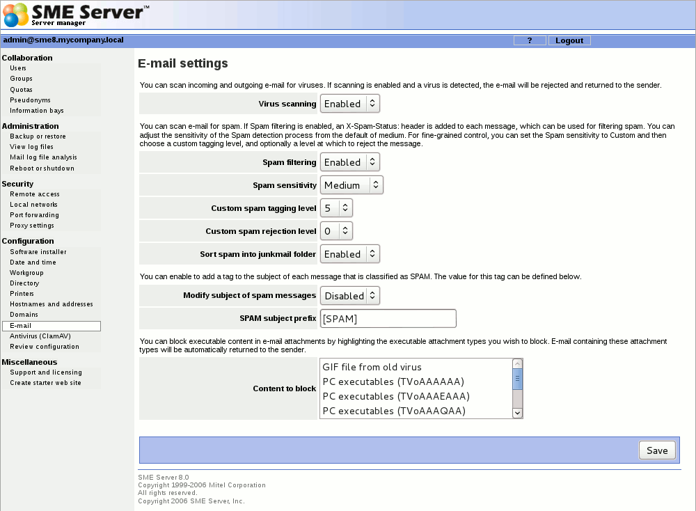Click the SME Server logo
Screen dimensions: 696x511
click(x=75, y=15)
